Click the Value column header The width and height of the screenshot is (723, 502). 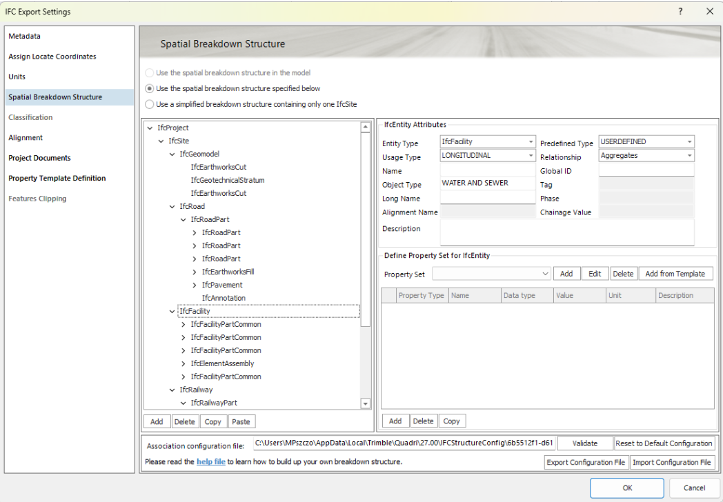(x=580, y=296)
